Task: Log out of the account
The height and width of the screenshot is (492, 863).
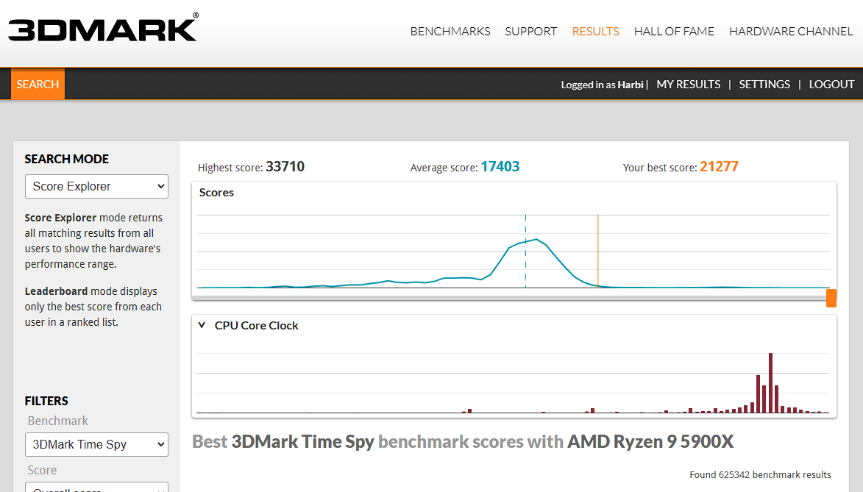Action: pyautogui.click(x=831, y=85)
